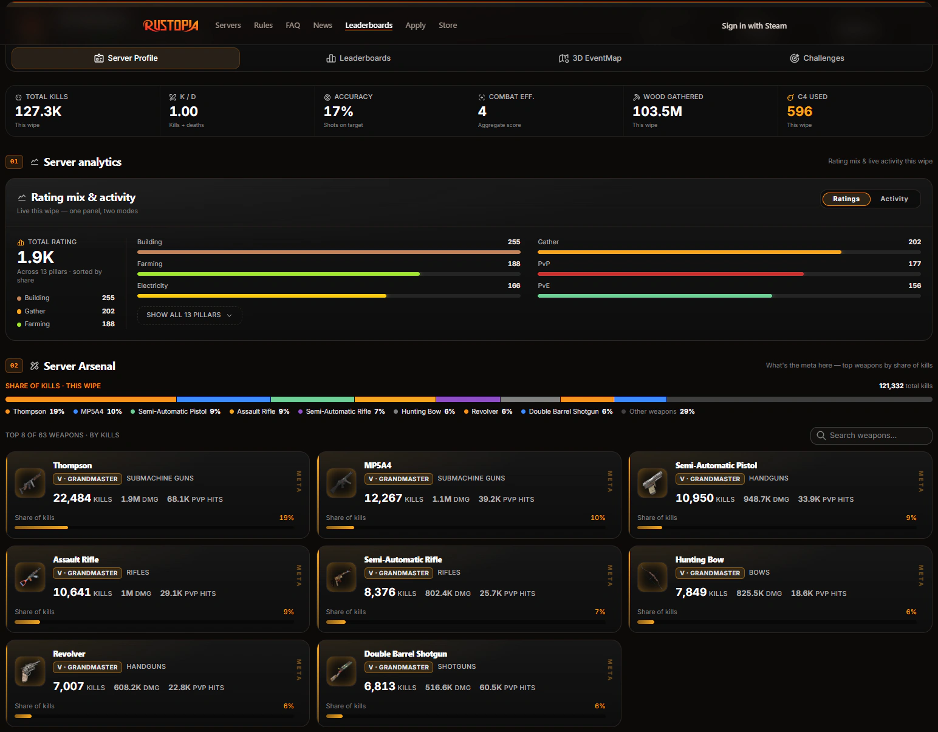Viewport: 938px width, 732px height.
Task: Click the Server analytics chart icon
Action: coord(35,162)
